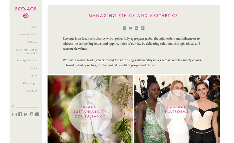Open the sidebar Twitter icon
Viewport: 234px width, 143px height.
tap(26, 114)
